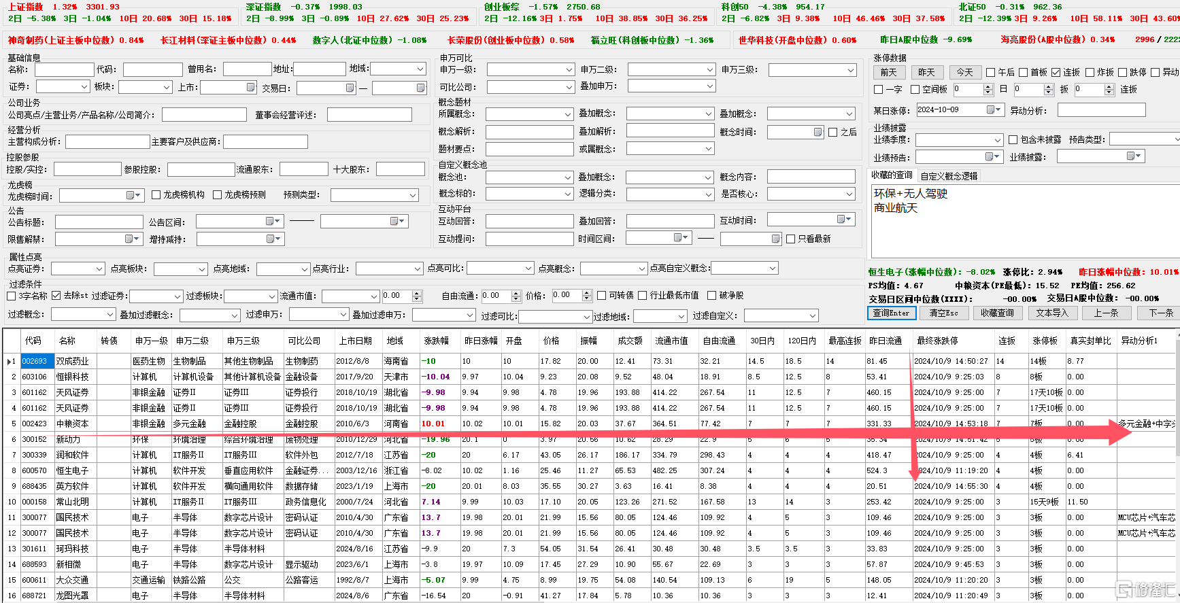
Task: Open the 可比公司 dropdown
Action: (569, 87)
